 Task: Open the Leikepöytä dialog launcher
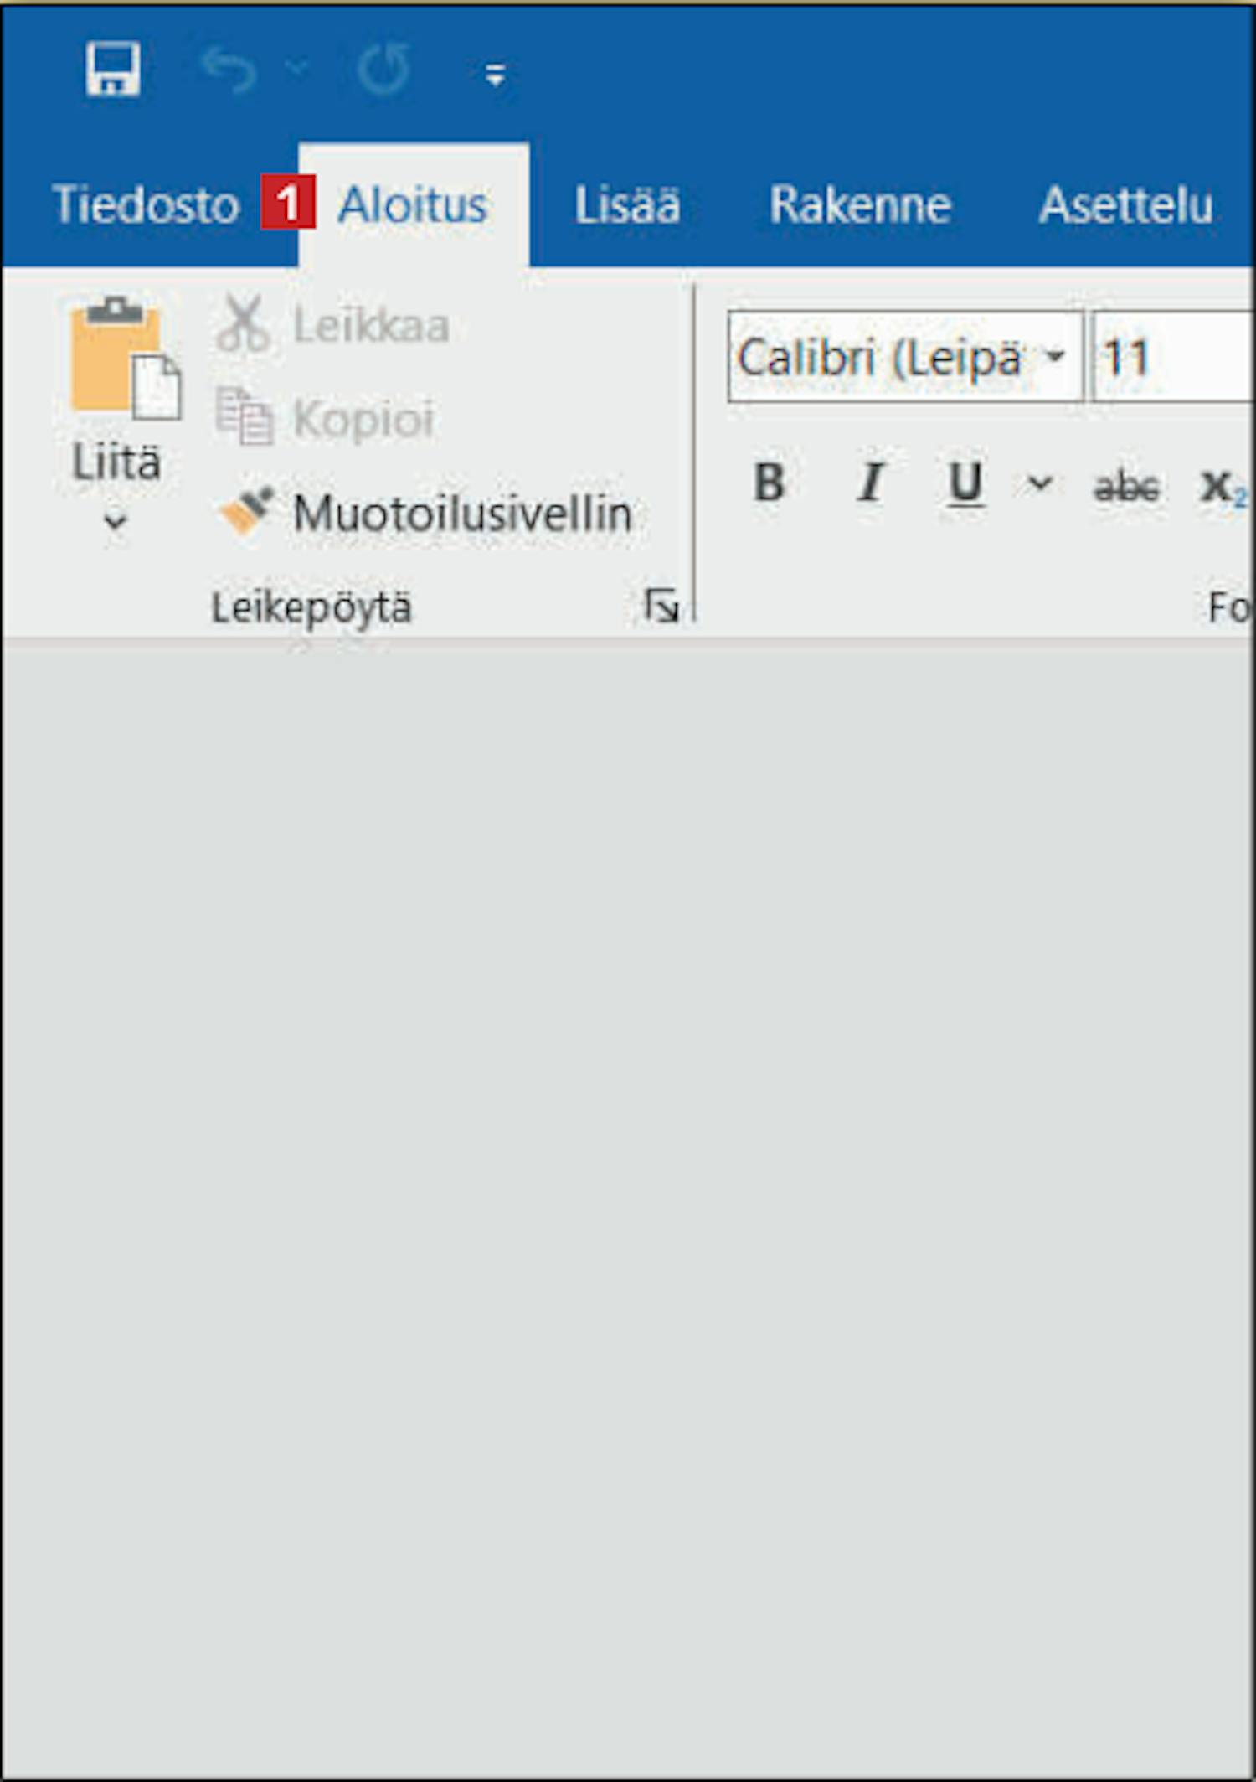661,606
